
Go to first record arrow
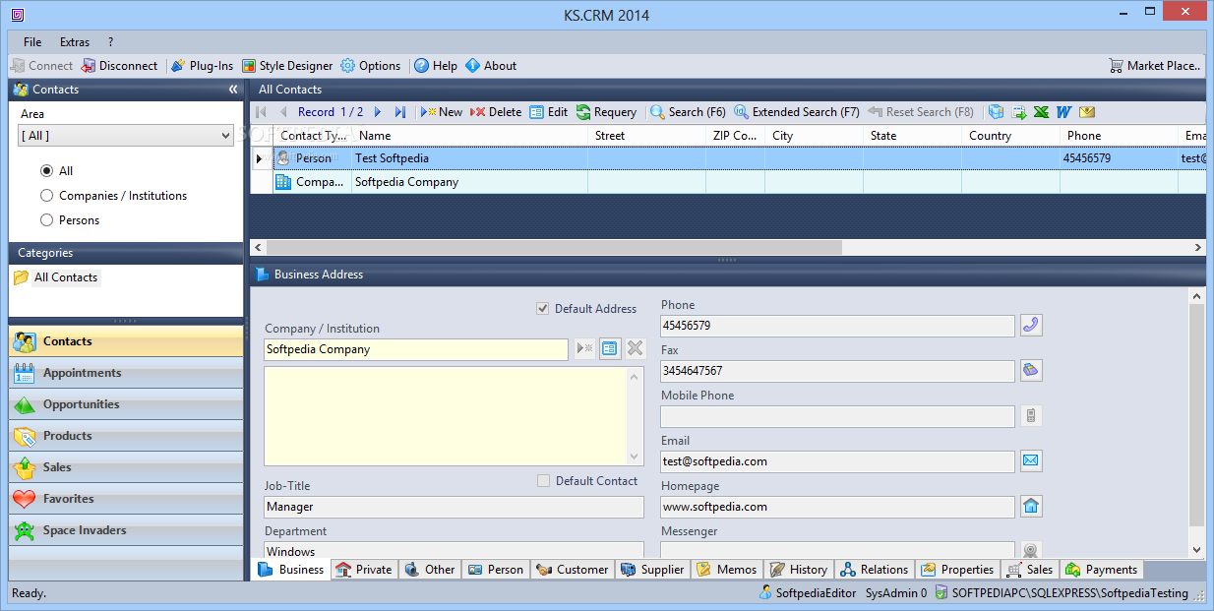262,112
